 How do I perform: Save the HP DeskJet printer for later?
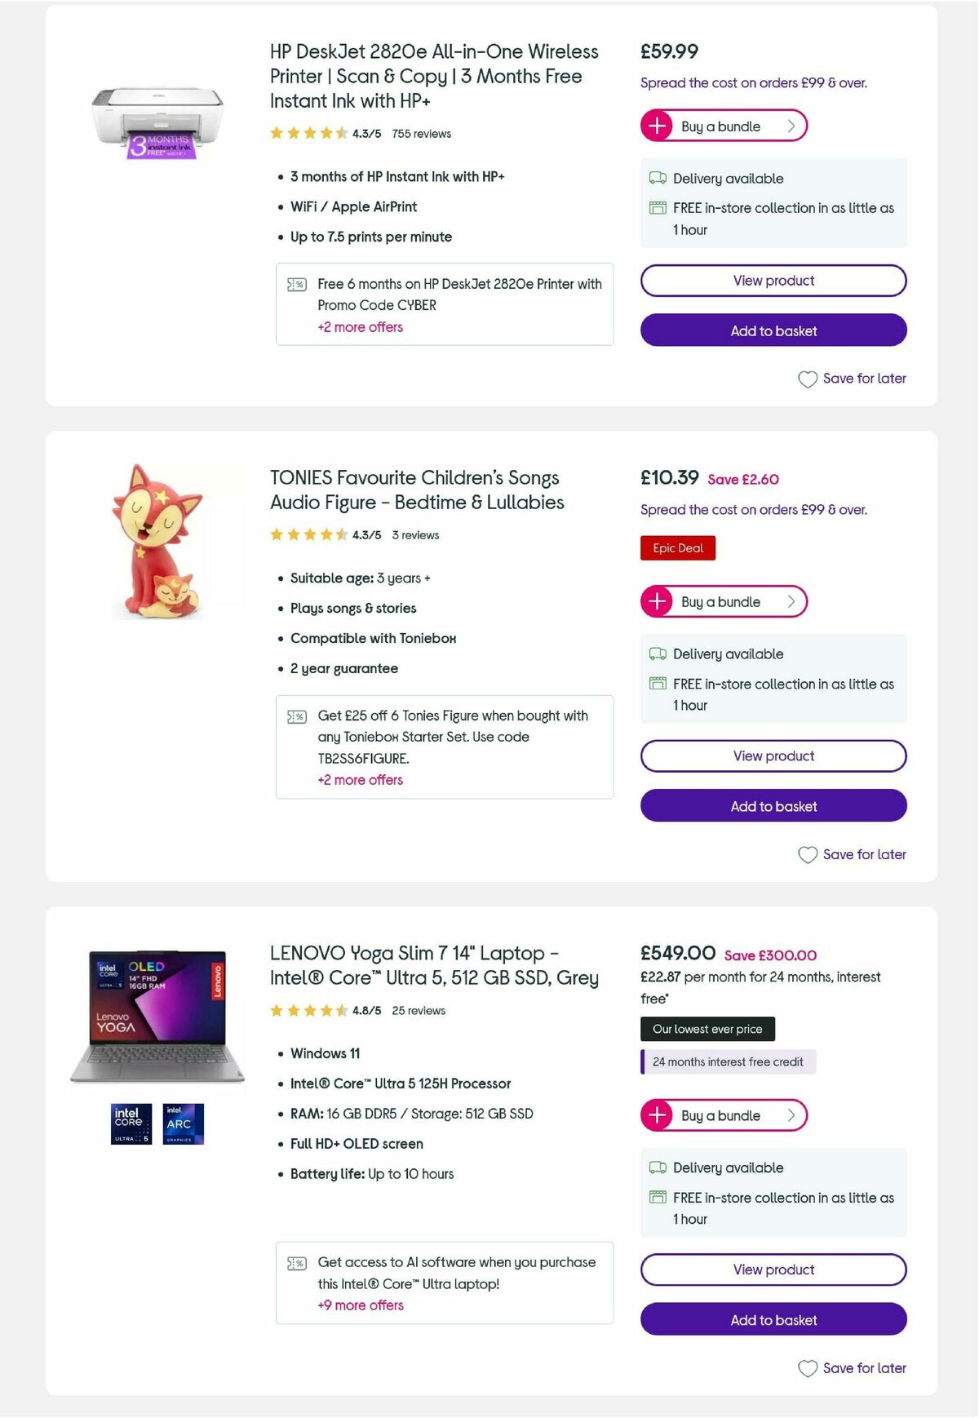point(852,378)
